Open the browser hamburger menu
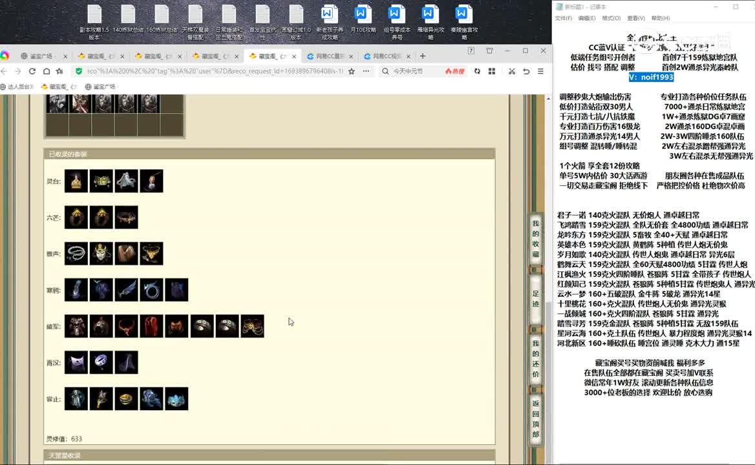The image size is (755, 465). click(x=540, y=71)
